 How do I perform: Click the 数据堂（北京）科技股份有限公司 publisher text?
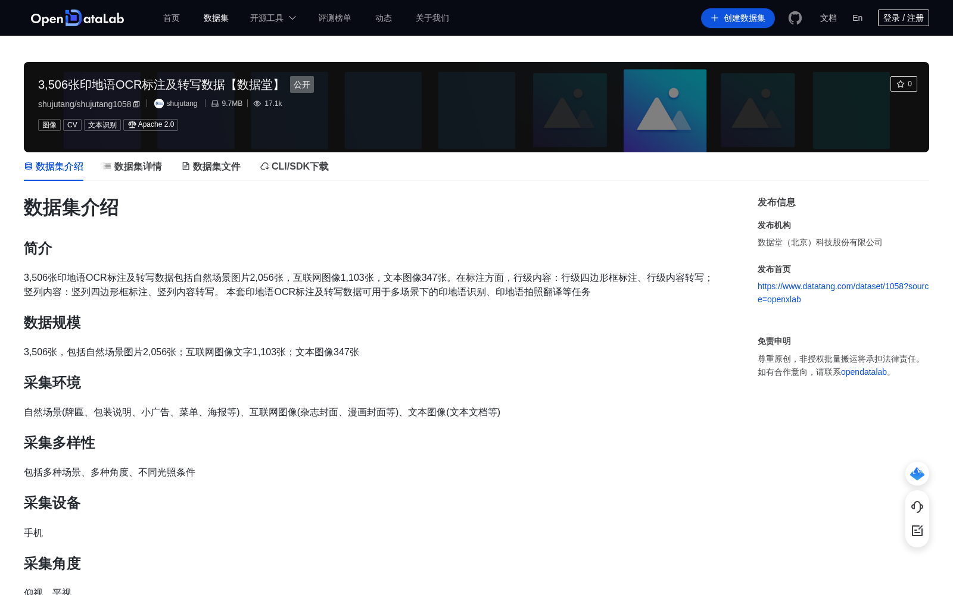(x=820, y=242)
